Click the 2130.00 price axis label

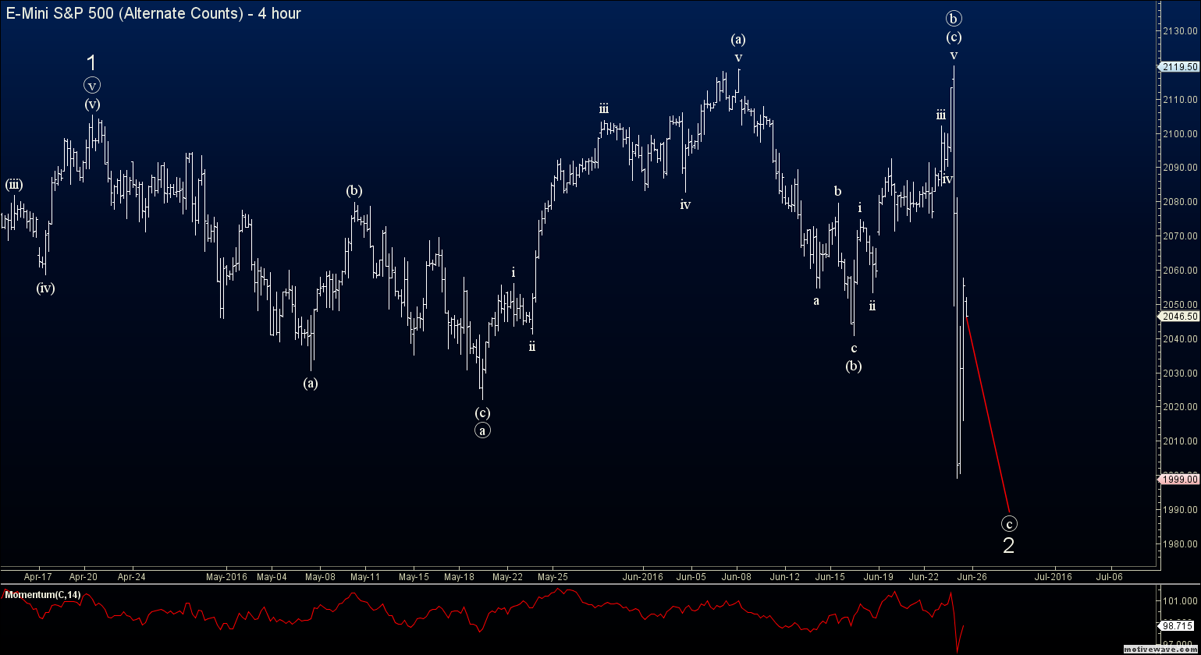click(x=1179, y=31)
